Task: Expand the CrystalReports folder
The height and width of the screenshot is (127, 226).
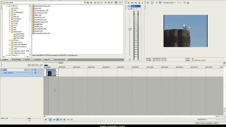Action: tap(10, 12)
